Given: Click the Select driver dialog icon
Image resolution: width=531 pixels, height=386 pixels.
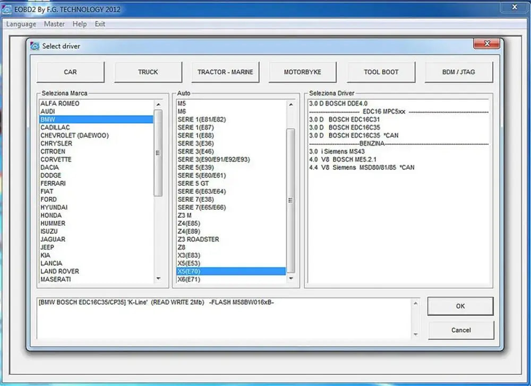Looking at the screenshot, I should pyautogui.click(x=35, y=46).
